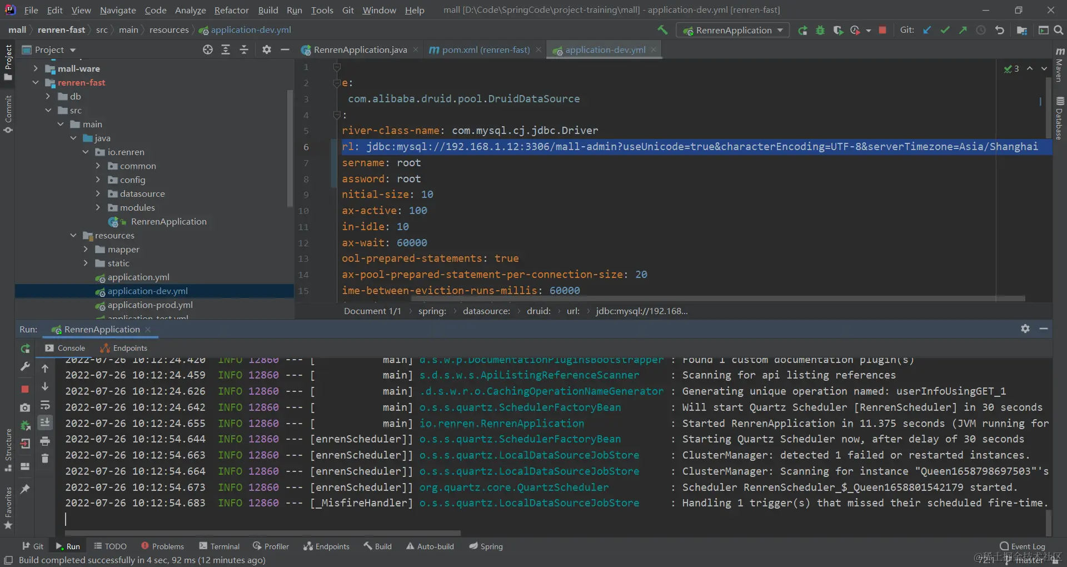
Task: Jump up the stack trace in console
Action: coord(45,369)
